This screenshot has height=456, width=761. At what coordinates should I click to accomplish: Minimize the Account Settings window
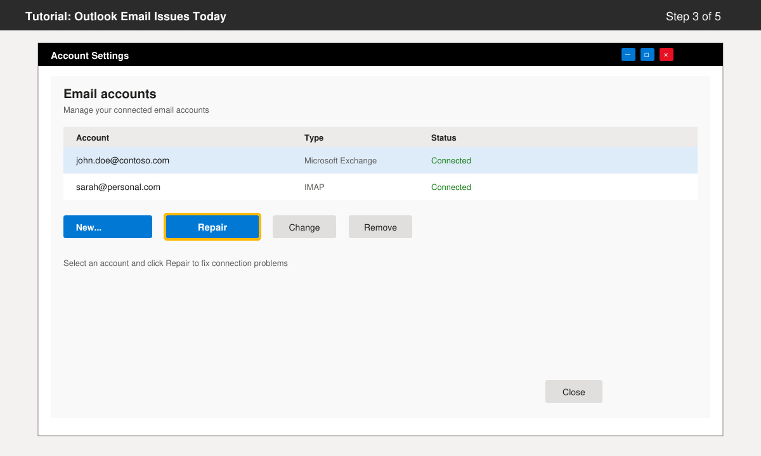click(x=628, y=54)
